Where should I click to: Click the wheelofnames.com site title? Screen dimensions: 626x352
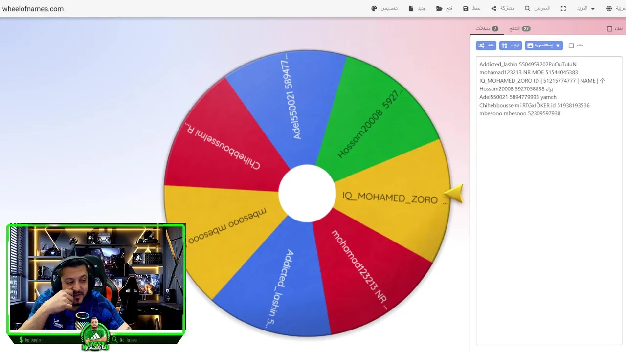(33, 9)
